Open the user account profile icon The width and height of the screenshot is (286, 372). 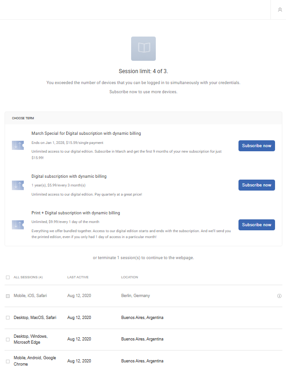(x=280, y=10)
